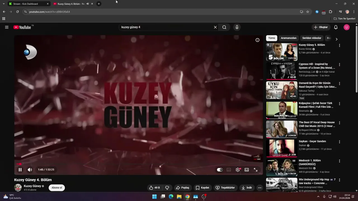
Task: Subscribe with Abone ol button
Action: click(x=57, y=188)
